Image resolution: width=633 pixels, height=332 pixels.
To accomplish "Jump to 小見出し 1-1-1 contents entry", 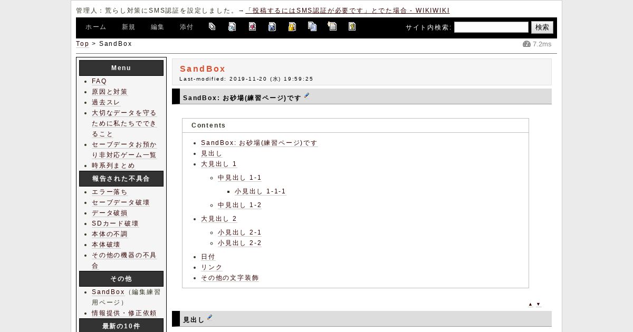I will (x=260, y=191).
